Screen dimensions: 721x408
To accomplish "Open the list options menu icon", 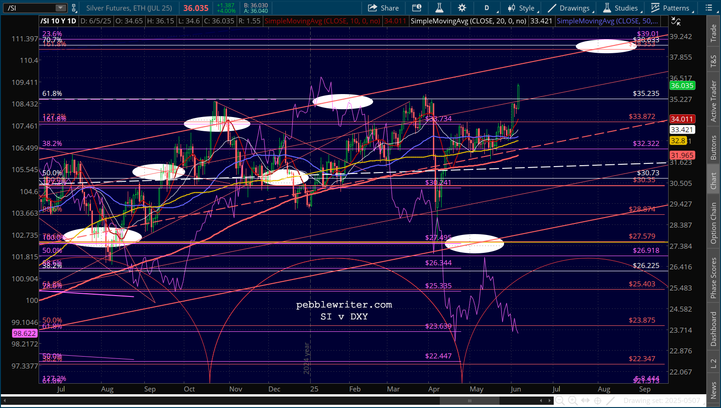I will pos(709,8).
